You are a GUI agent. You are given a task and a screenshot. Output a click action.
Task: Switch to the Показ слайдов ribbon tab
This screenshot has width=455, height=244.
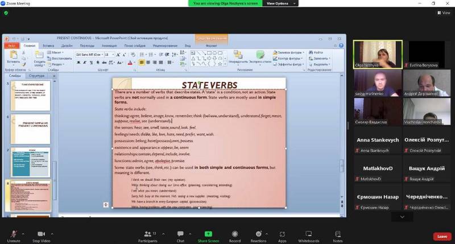click(x=135, y=46)
